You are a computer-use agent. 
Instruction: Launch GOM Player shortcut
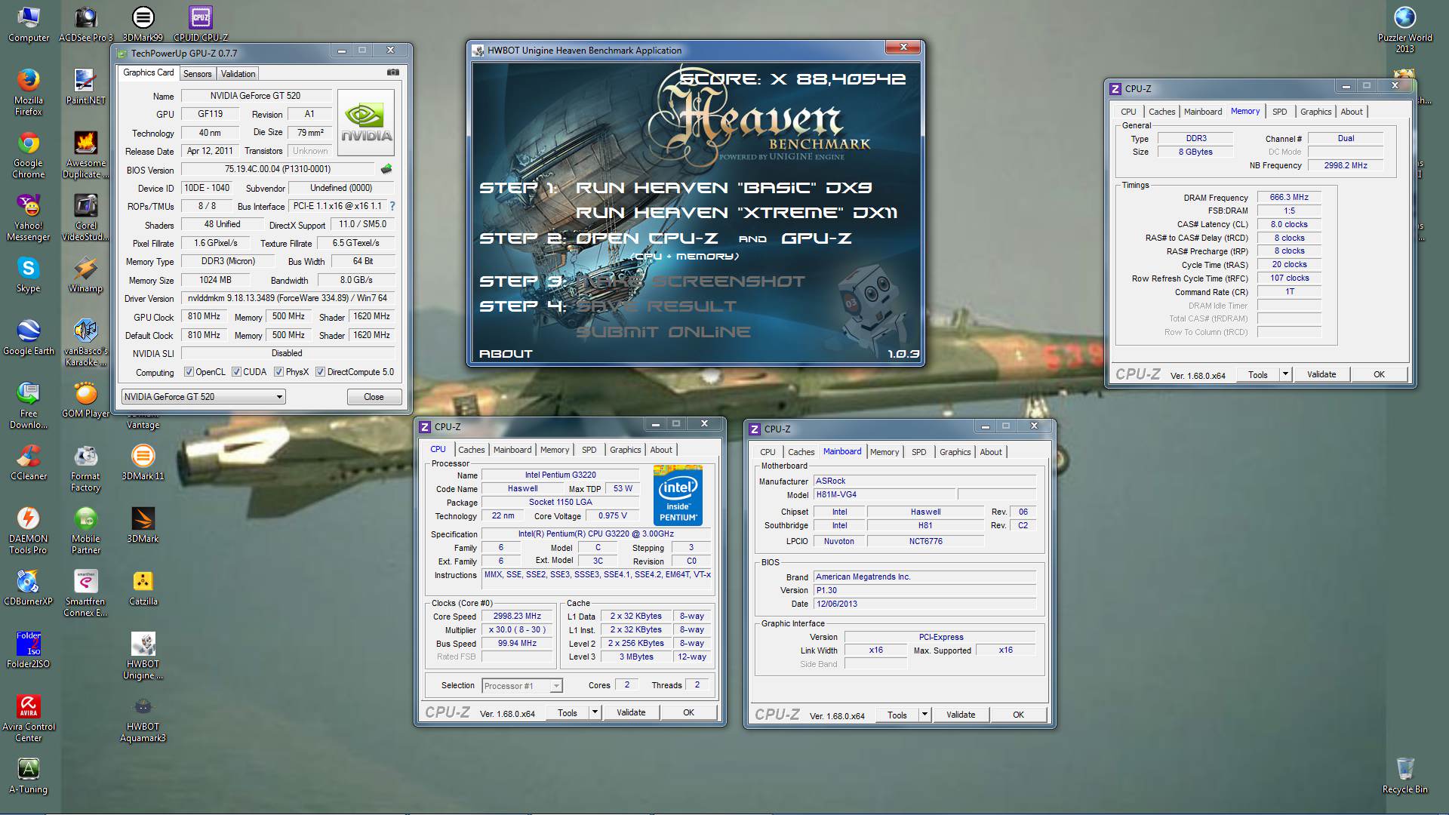[x=85, y=399]
